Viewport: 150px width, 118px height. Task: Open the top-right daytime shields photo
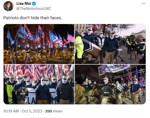coord(110,44)
